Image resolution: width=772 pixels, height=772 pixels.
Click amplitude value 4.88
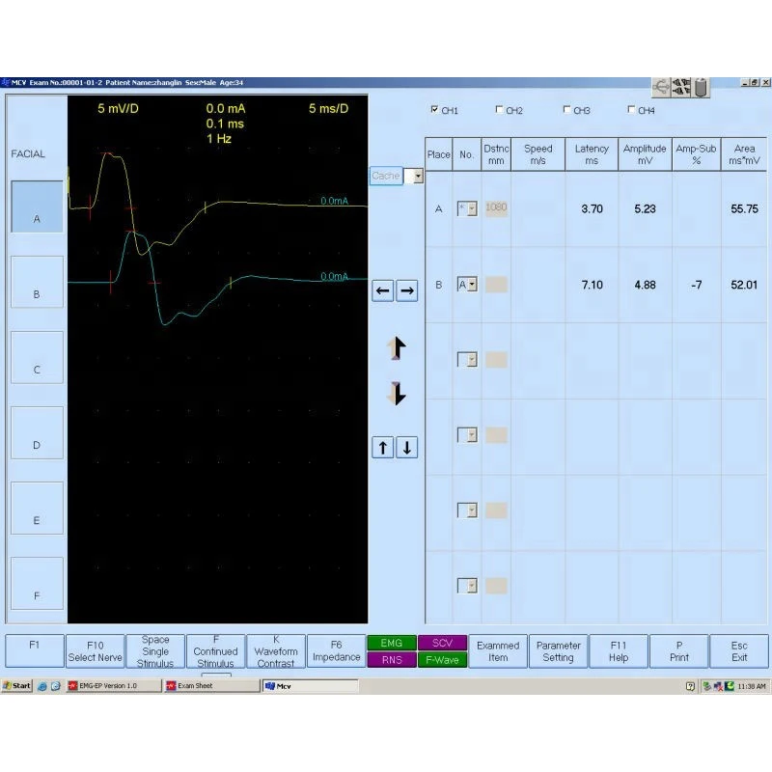645,285
